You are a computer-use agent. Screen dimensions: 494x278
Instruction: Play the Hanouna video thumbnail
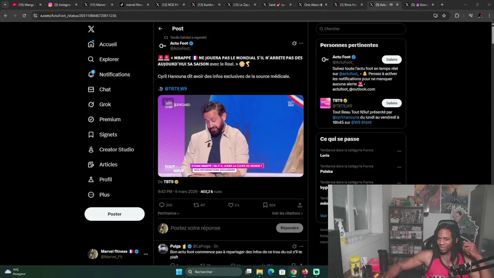tap(230, 136)
